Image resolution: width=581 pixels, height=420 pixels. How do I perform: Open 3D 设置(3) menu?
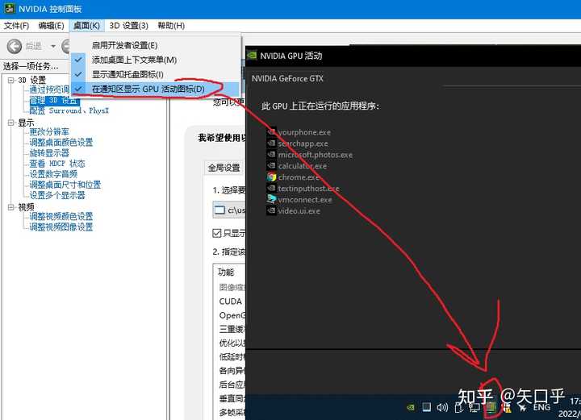tap(128, 26)
